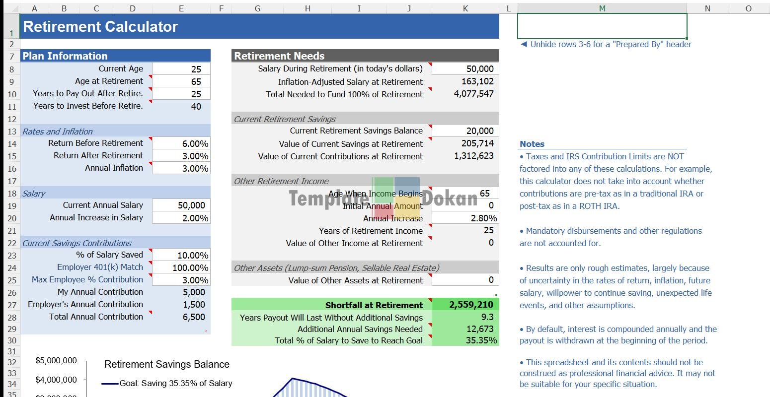This screenshot has width=770, height=397.
Task: Click row 13 header
Action: (11, 132)
